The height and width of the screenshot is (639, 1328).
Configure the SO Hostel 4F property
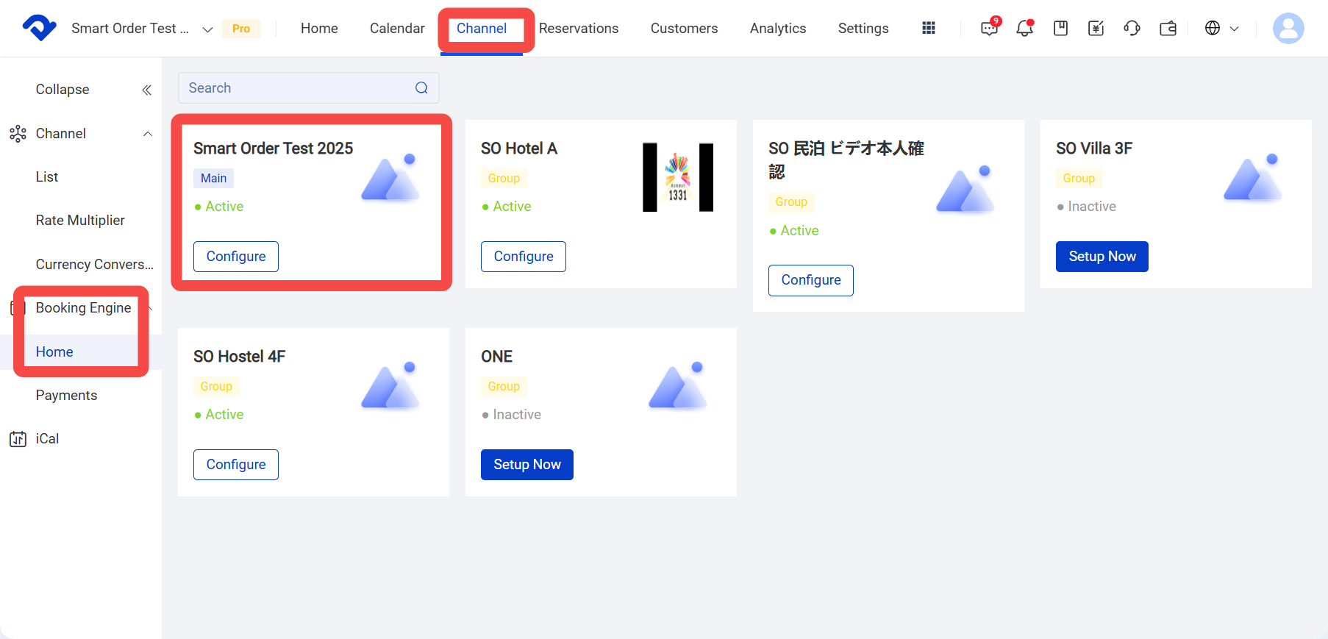coord(236,465)
